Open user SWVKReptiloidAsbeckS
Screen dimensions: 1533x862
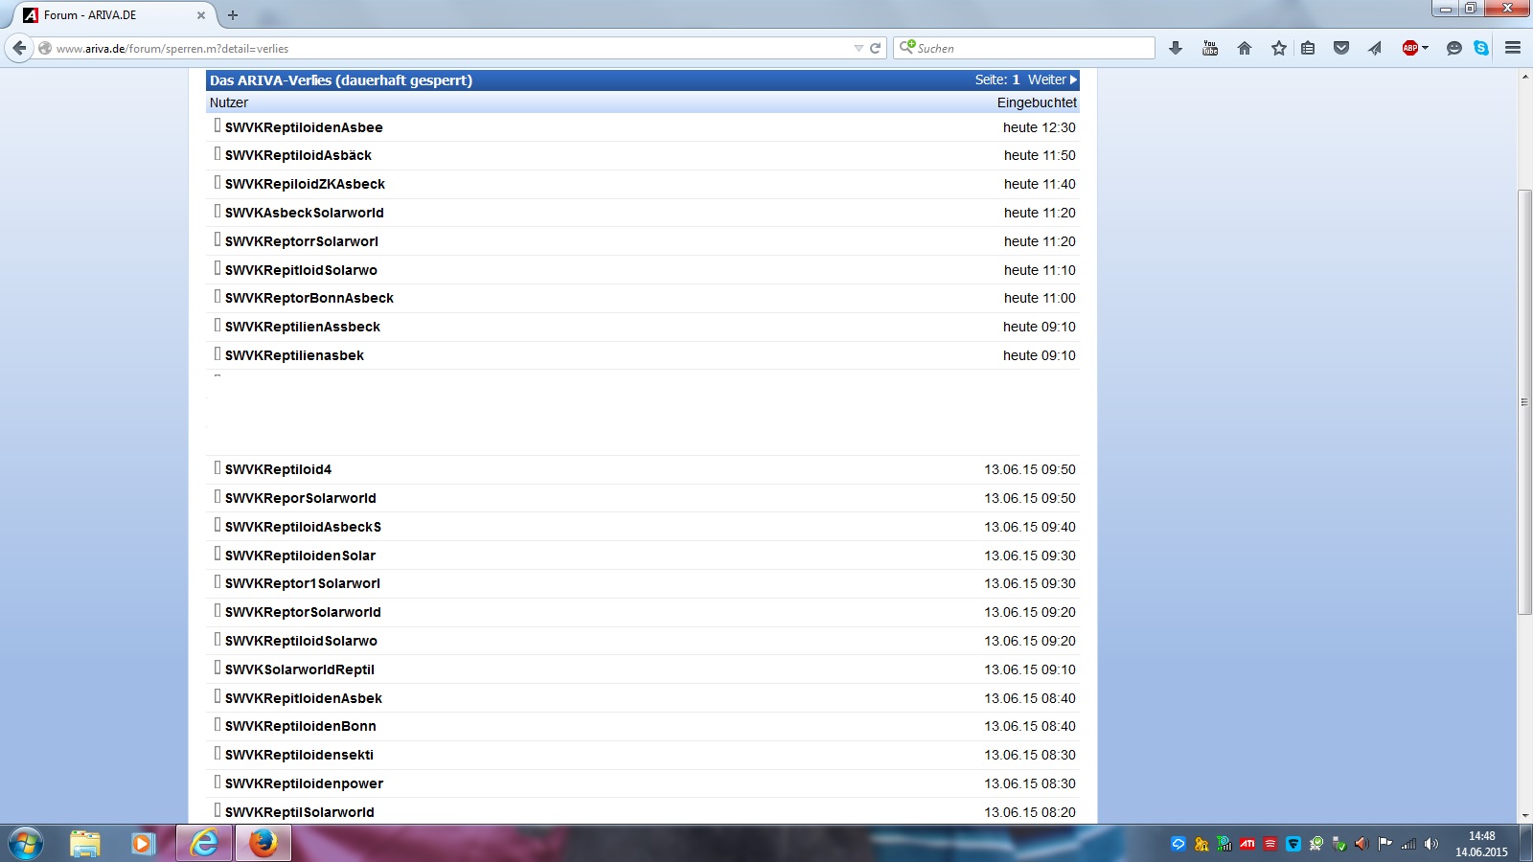[x=303, y=527]
